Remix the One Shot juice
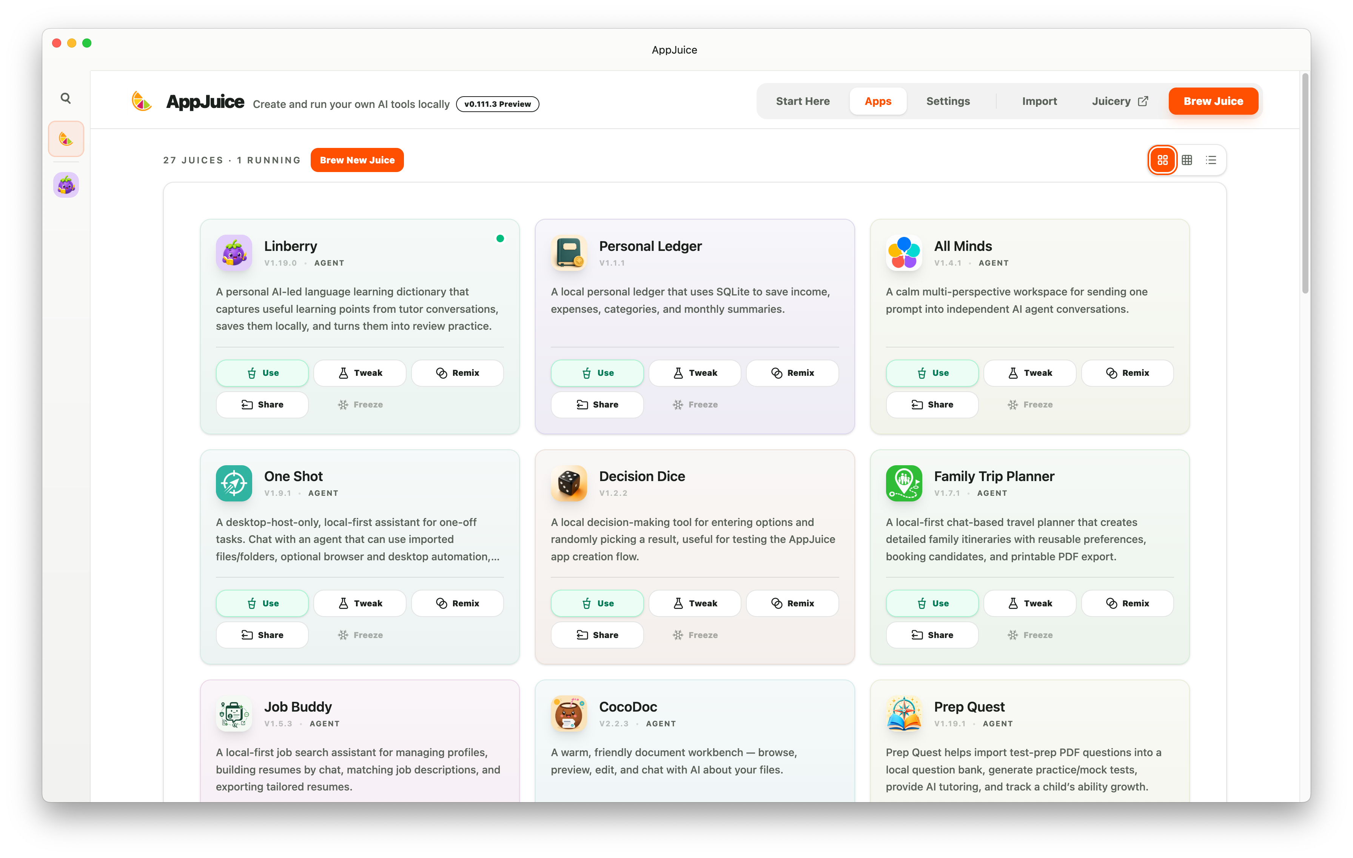The height and width of the screenshot is (858, 1353). click(458, 603)
